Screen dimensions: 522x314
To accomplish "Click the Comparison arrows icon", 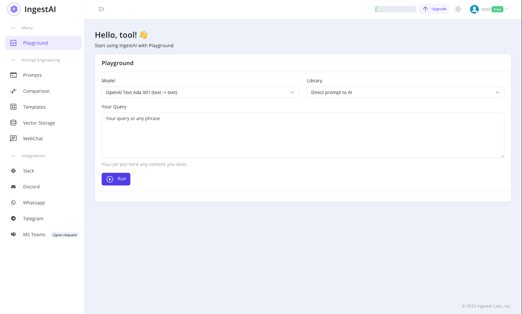I will (x=13, y=91).
